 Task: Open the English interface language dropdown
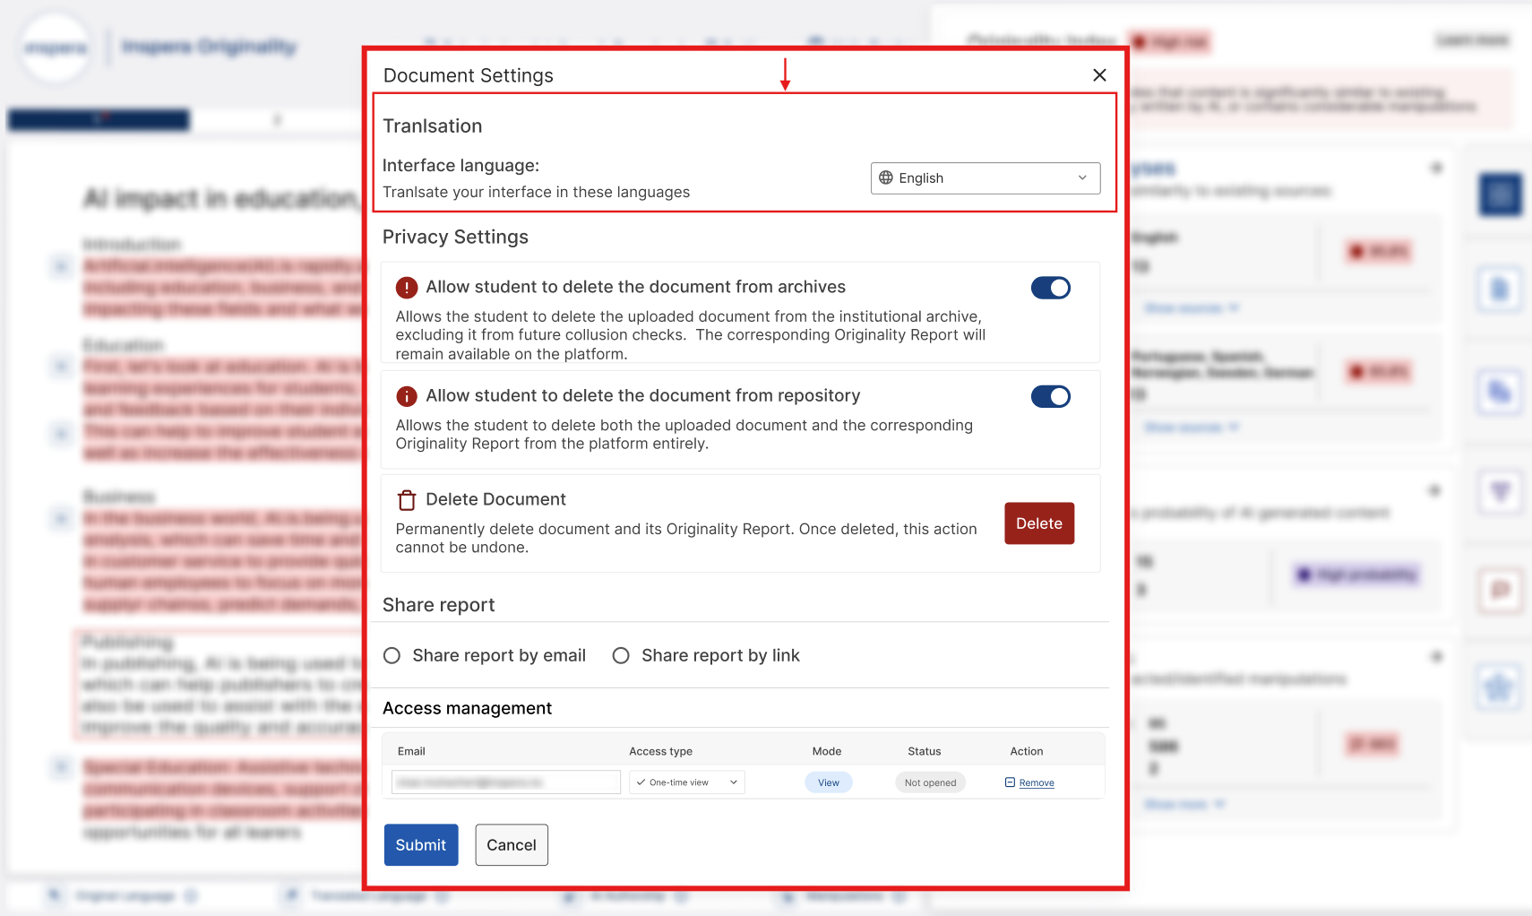coord(985,177)
